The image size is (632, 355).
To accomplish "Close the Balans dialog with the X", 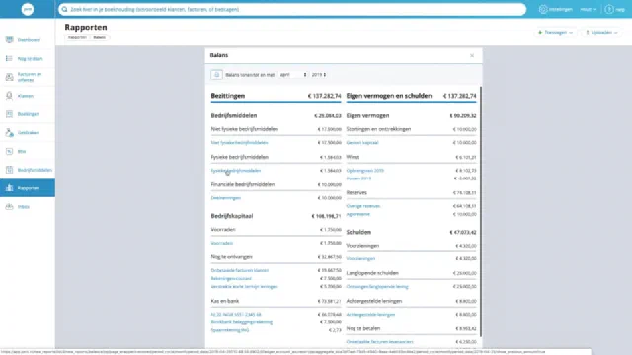I will tap(472, 55).
